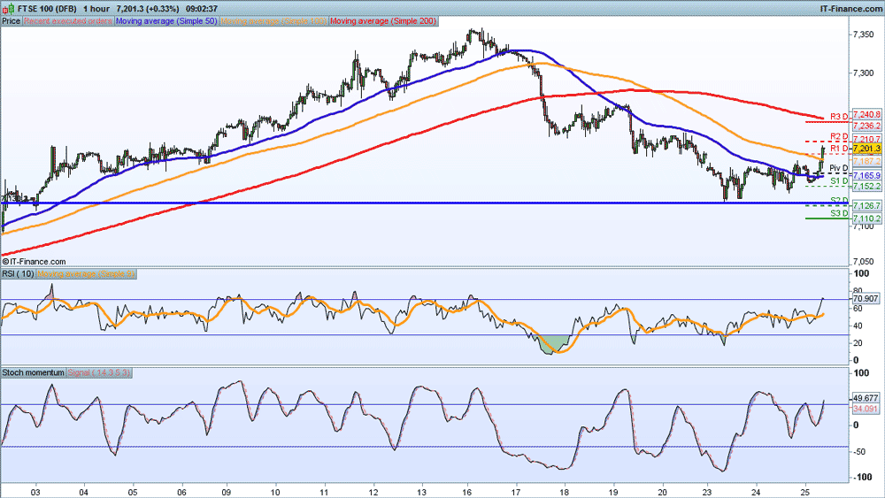Click the stochastic value tag 49.677

pos(866,398)
